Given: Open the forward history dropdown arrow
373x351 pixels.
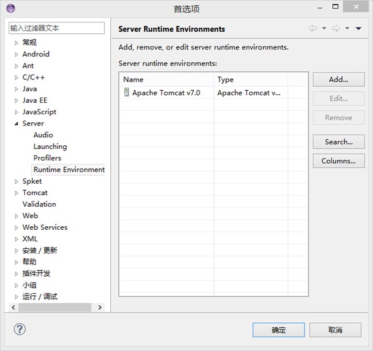Looking at the screenshot, I should [x=347, y=28].
